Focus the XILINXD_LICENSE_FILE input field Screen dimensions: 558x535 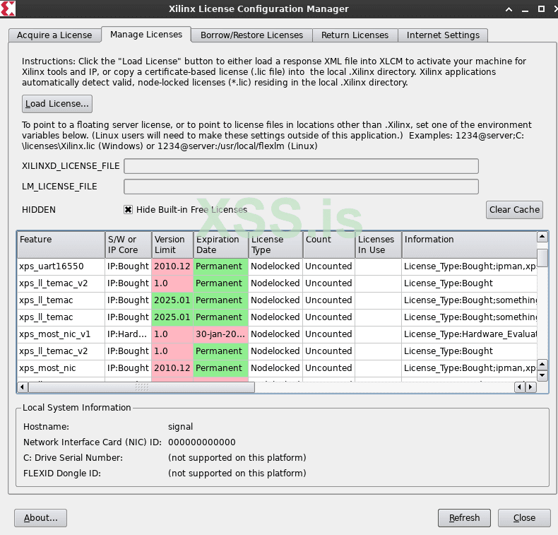pos(301,166)
